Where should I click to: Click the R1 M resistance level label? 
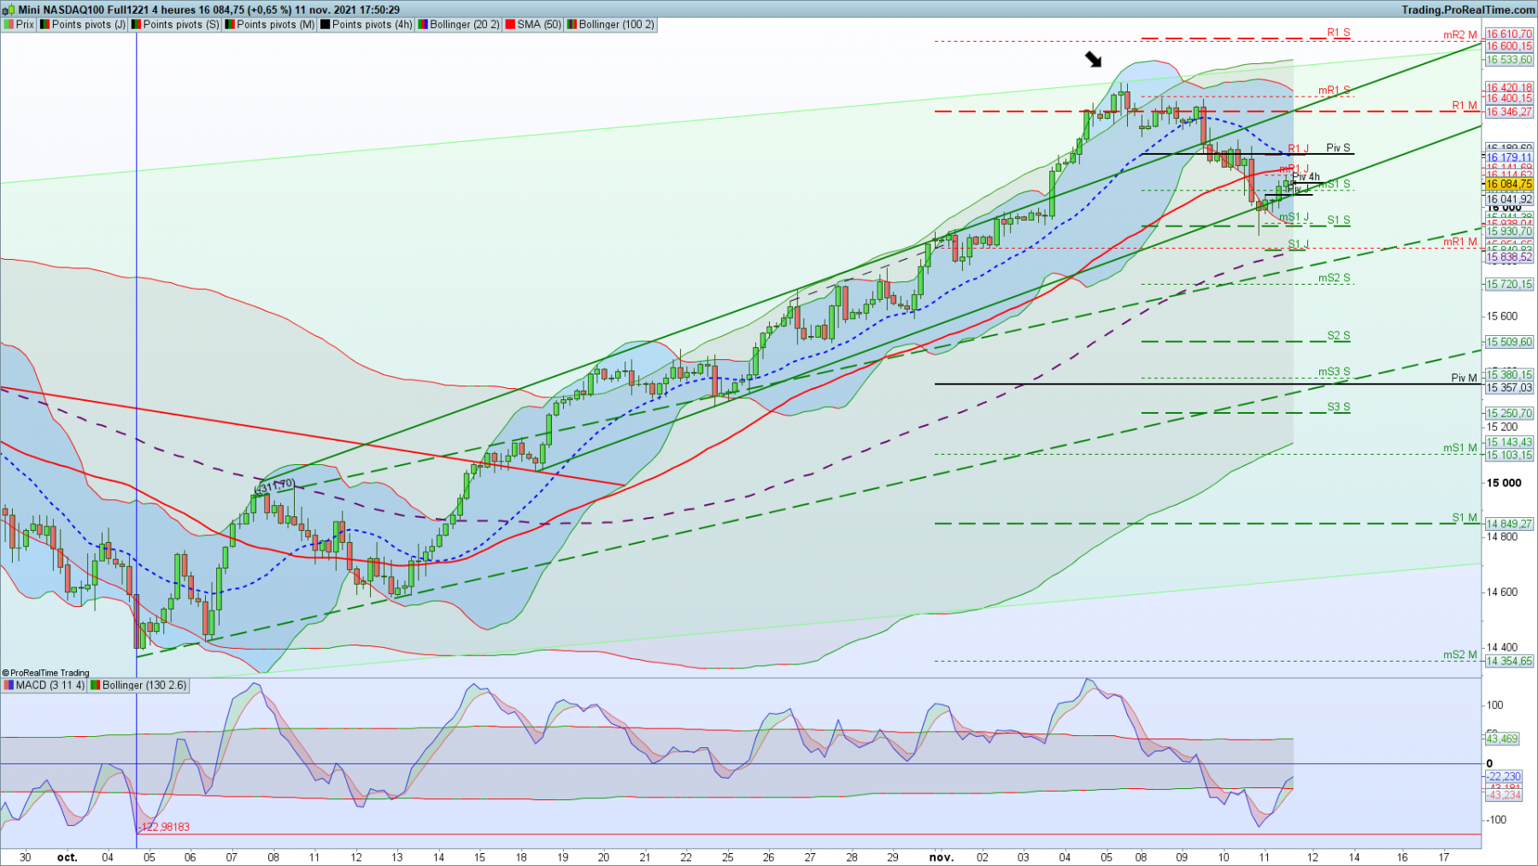pyautogui.click(x=1464, y=106)
